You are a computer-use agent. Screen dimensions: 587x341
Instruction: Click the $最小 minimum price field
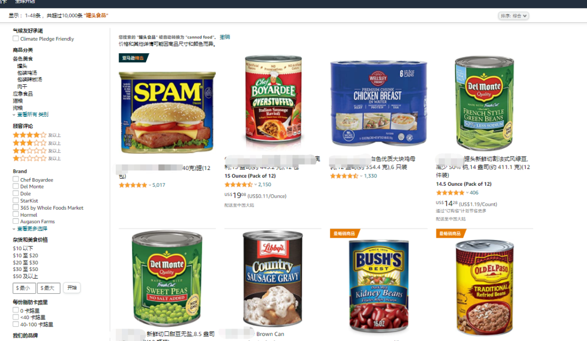(24, 288)
